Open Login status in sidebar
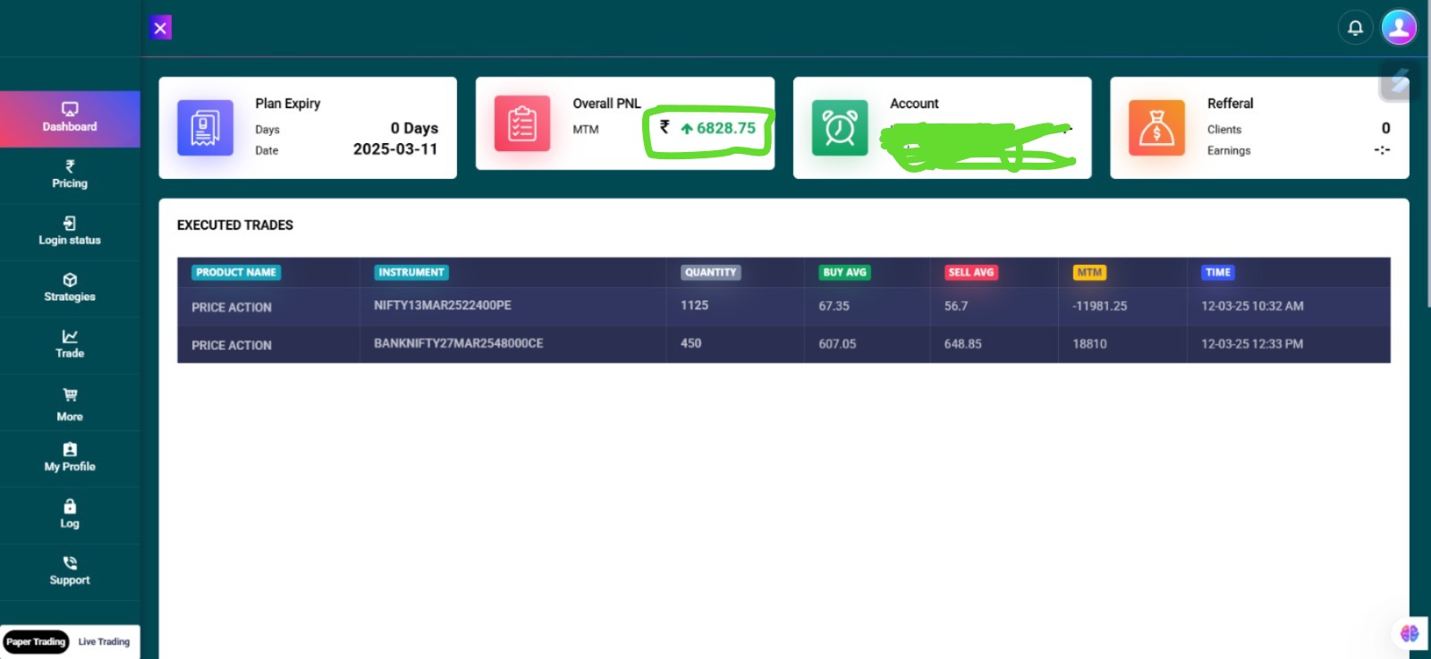The width and height of the screenshot is (1431, 659). point(70,232)
